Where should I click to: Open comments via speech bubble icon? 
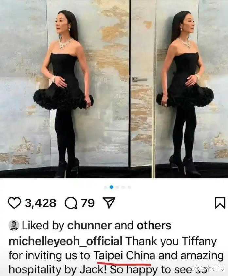(71, 203)
